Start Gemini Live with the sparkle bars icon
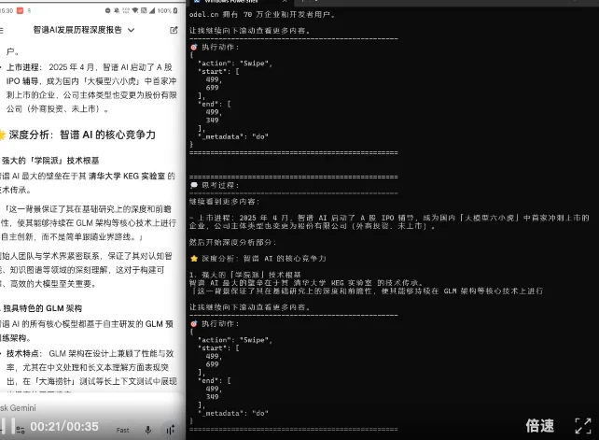Image resolution: width=599 pixels, height=440 pixels. (x=171, y=430)
